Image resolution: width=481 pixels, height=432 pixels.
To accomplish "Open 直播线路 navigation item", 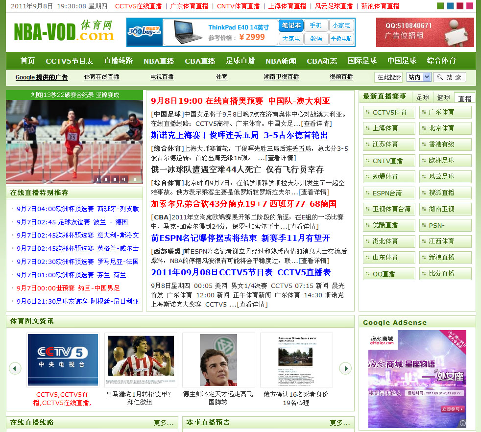I will click(x=118, y=61).
